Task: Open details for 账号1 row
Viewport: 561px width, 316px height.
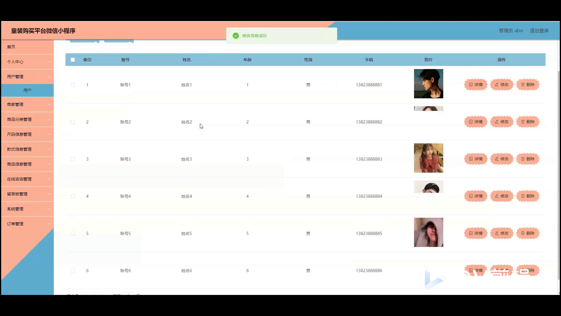Action: tap(476, 85)
